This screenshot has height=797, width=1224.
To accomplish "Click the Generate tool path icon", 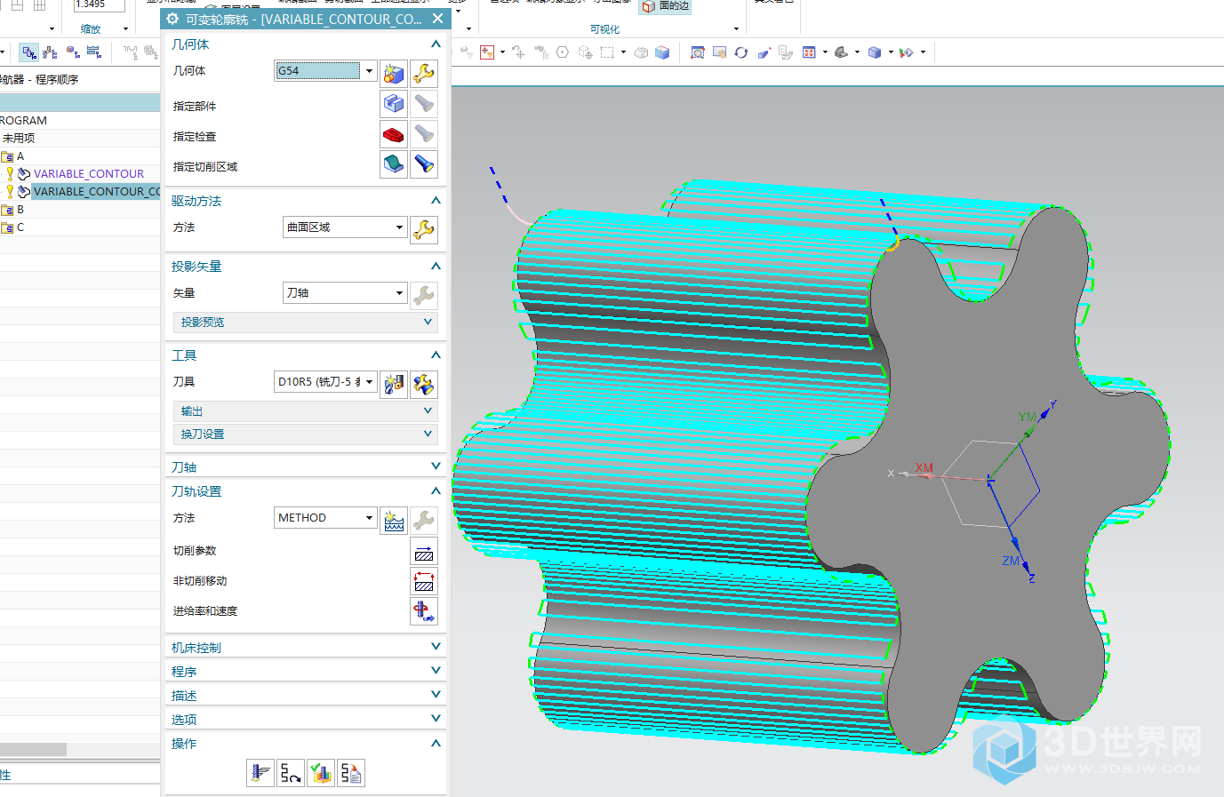I will [x=260, y=773].
